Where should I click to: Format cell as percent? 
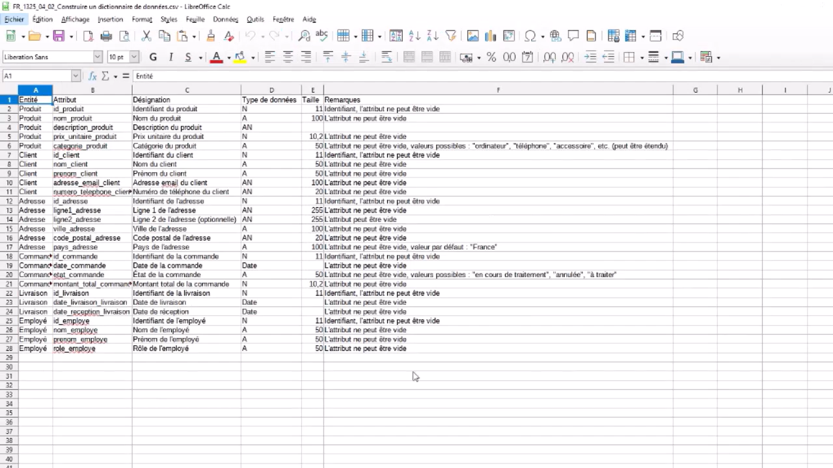[x=491, y=57]
